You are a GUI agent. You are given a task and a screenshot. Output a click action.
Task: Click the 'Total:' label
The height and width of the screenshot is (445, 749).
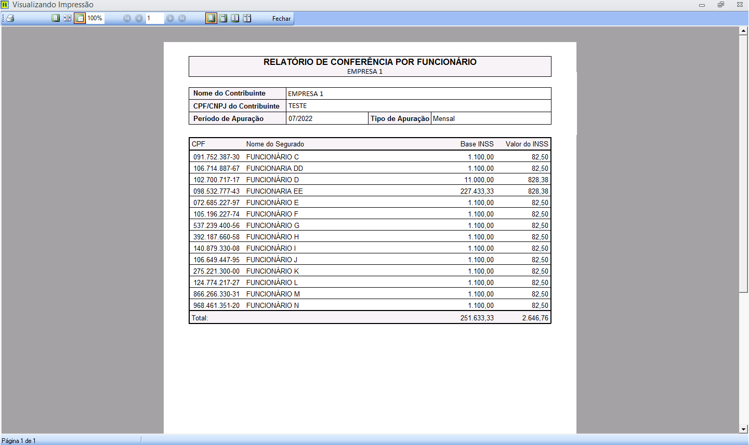(200, 318)
